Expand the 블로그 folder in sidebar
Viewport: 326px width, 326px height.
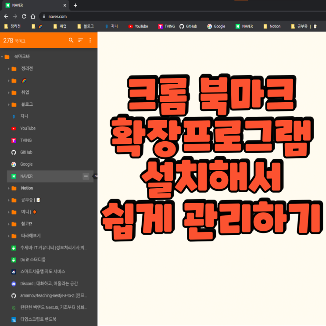pos(9,104)
